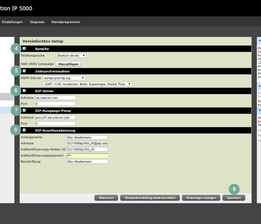The image size is (261, 224).
Task: Click the Authentifizierungspasswort field
Action: 87,155
